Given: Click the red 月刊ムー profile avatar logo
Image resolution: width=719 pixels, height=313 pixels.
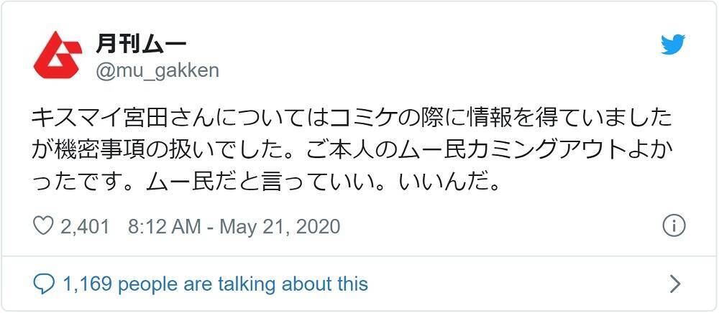Looking at the screenshot, I should coord(58,55).
